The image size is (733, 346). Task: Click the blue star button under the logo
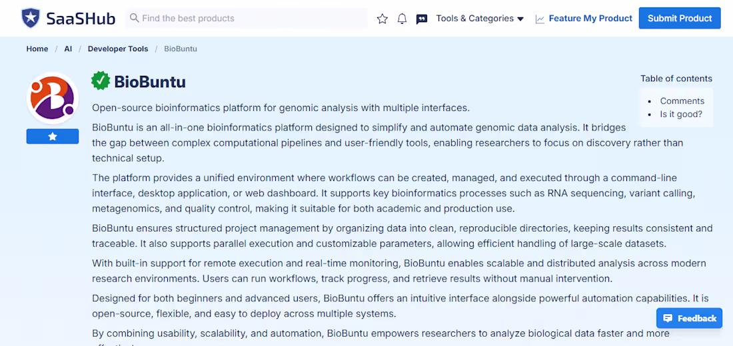53,136
